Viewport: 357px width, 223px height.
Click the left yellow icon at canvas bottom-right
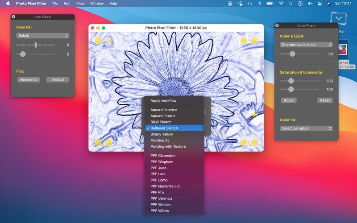[x=244, y=143]
